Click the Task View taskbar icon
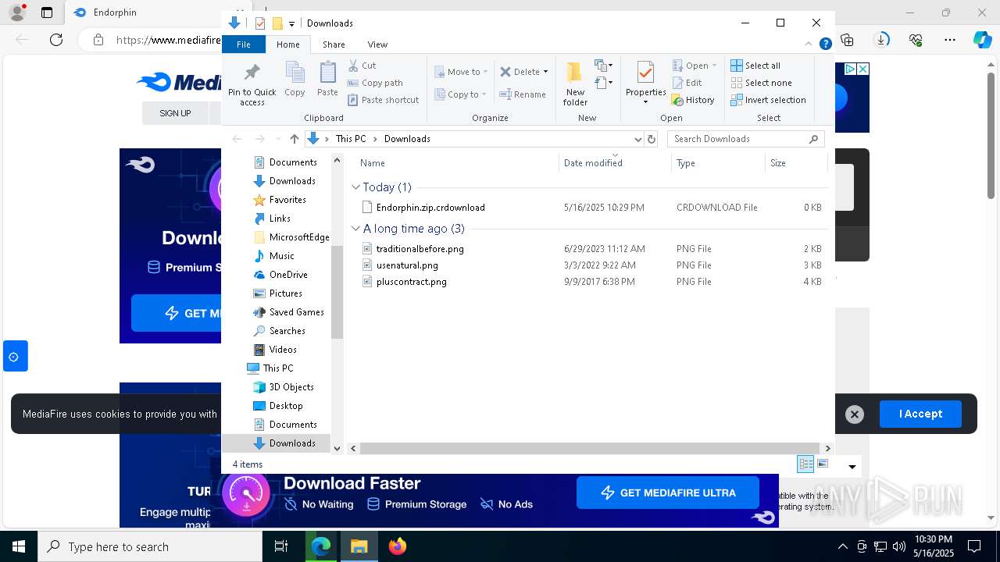1000x562 pixels. (x=281, y=546)
